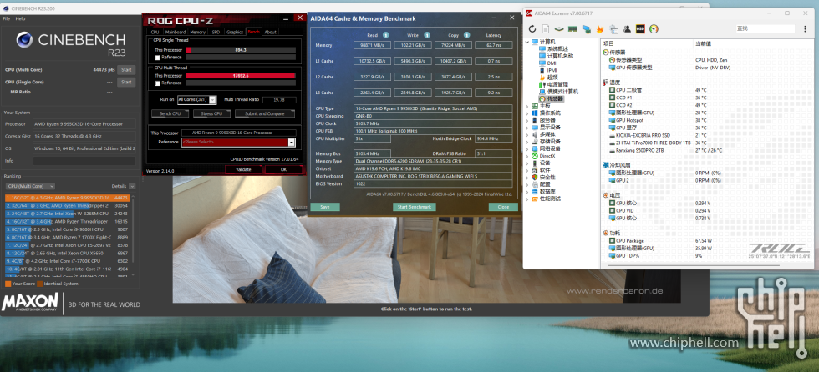Click AIDA64 sensor gauge toolbar icon

tap(654, 28)
